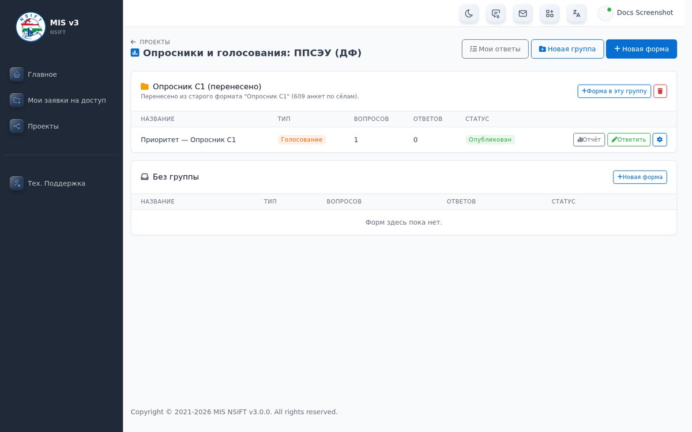The height and width of the screenshot is (432, 692).
Task: Click the MIS v3 NSIFT logo
Action: click(x=31, y=26)
